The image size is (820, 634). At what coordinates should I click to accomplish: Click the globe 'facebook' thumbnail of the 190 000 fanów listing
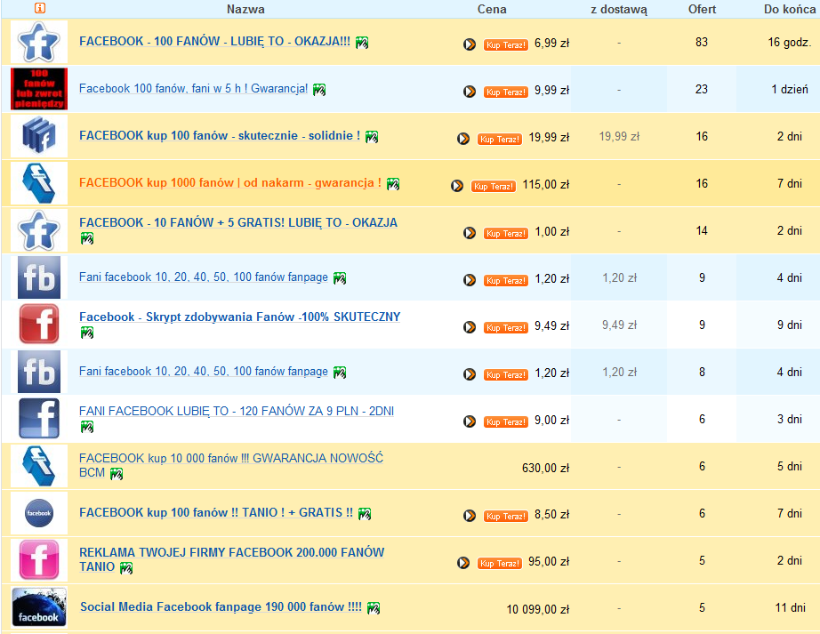[39, 606]
